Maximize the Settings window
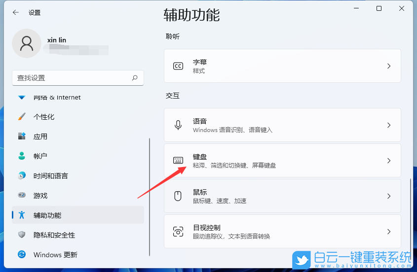 tap(379, 8)
